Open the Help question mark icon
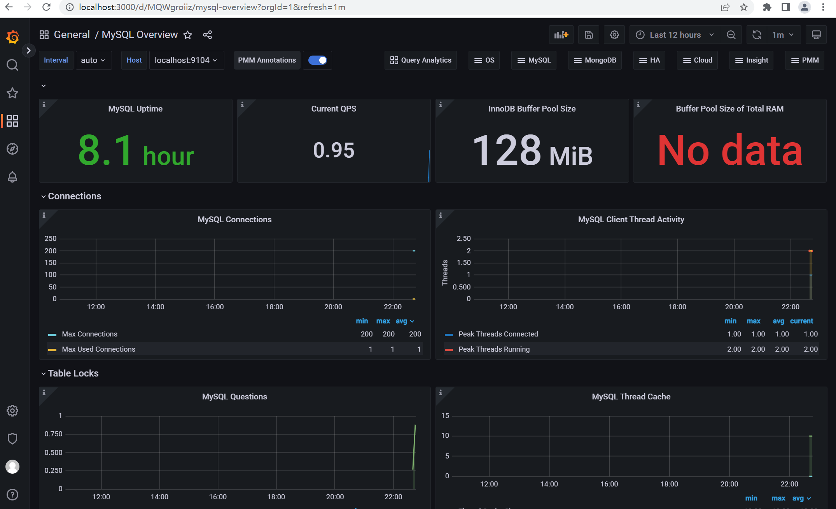This screenshot has height=509, width=836. (12, 495)
